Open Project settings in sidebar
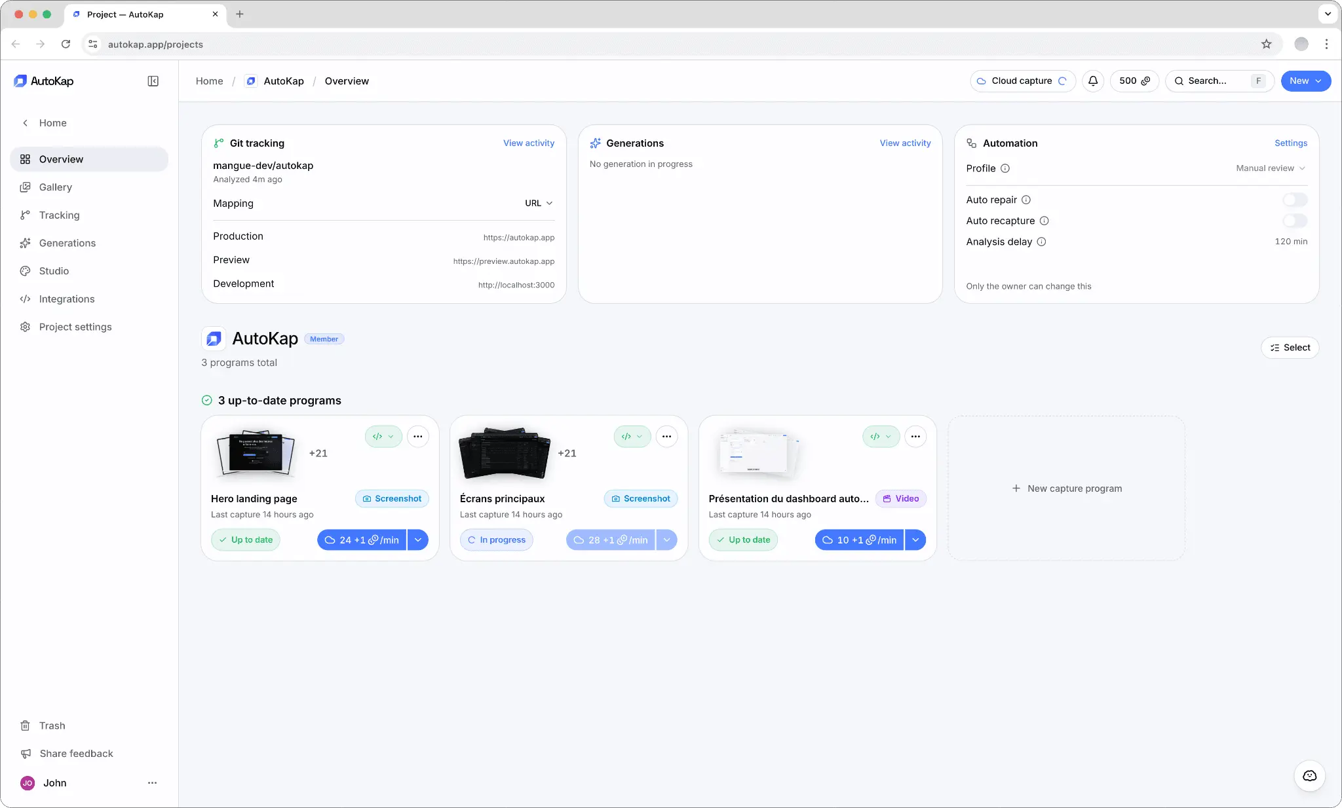 coord(89,327)
